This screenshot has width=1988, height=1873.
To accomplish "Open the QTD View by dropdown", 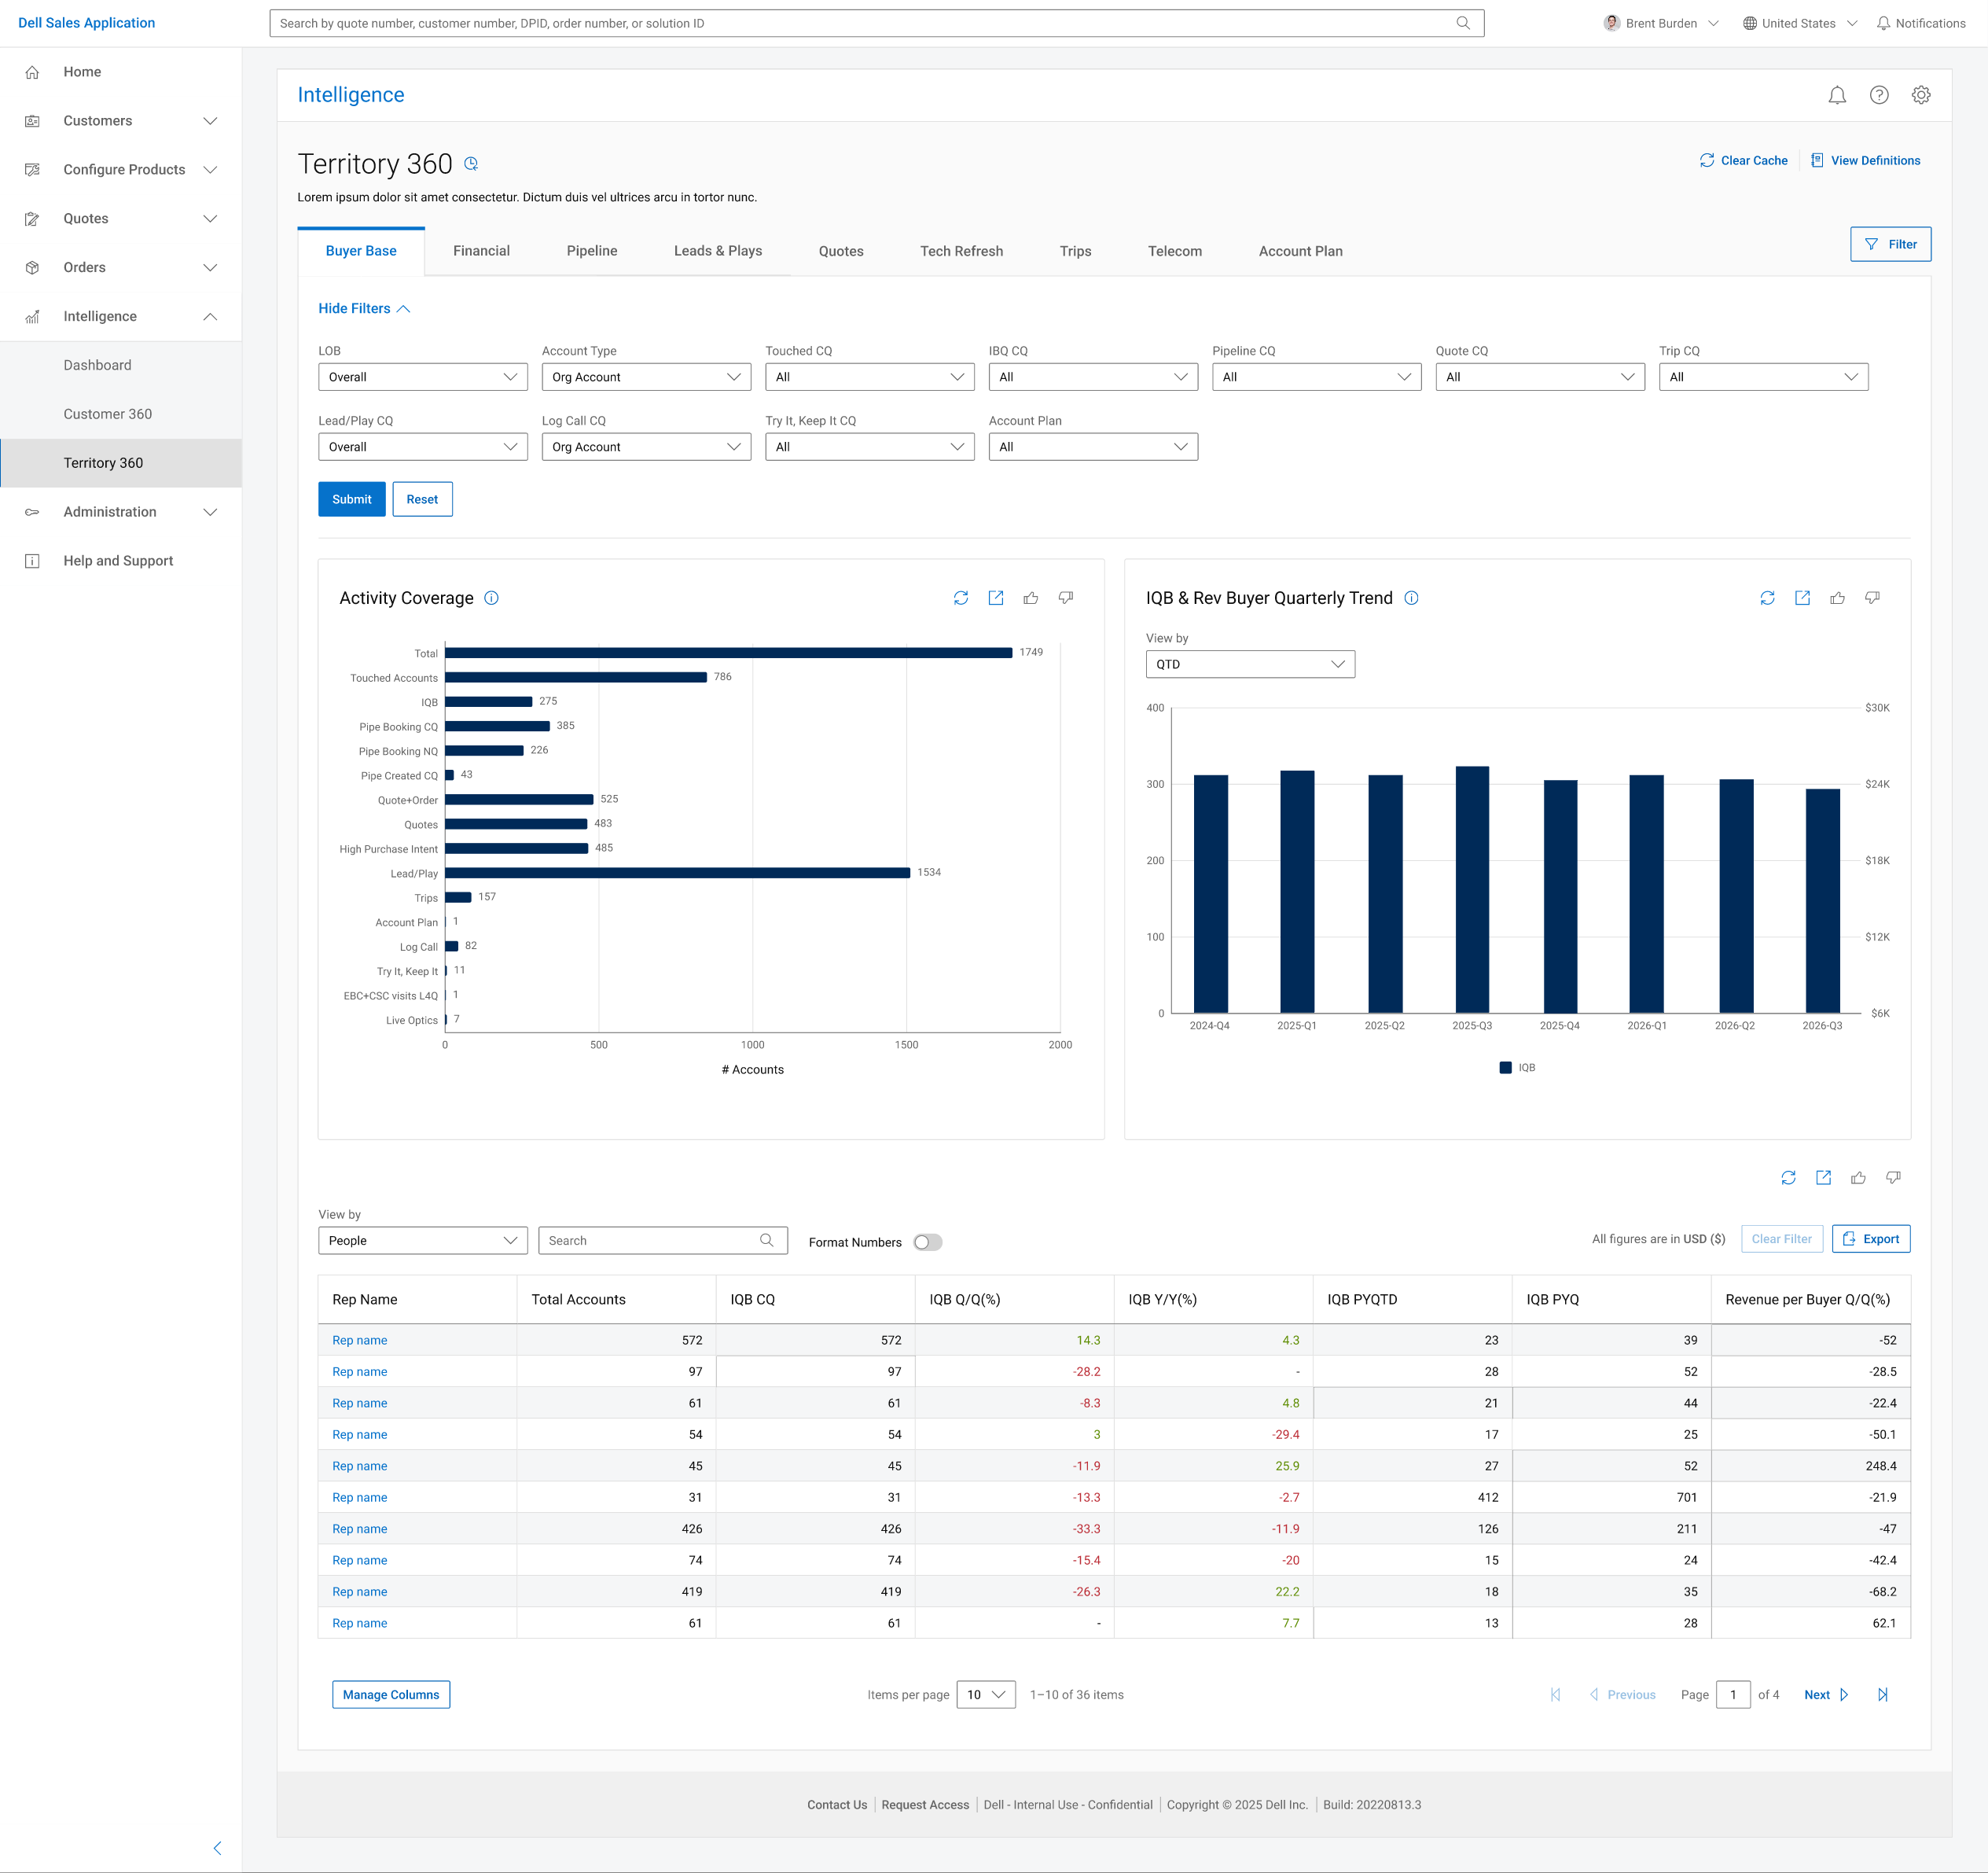I will [1250, 664].
